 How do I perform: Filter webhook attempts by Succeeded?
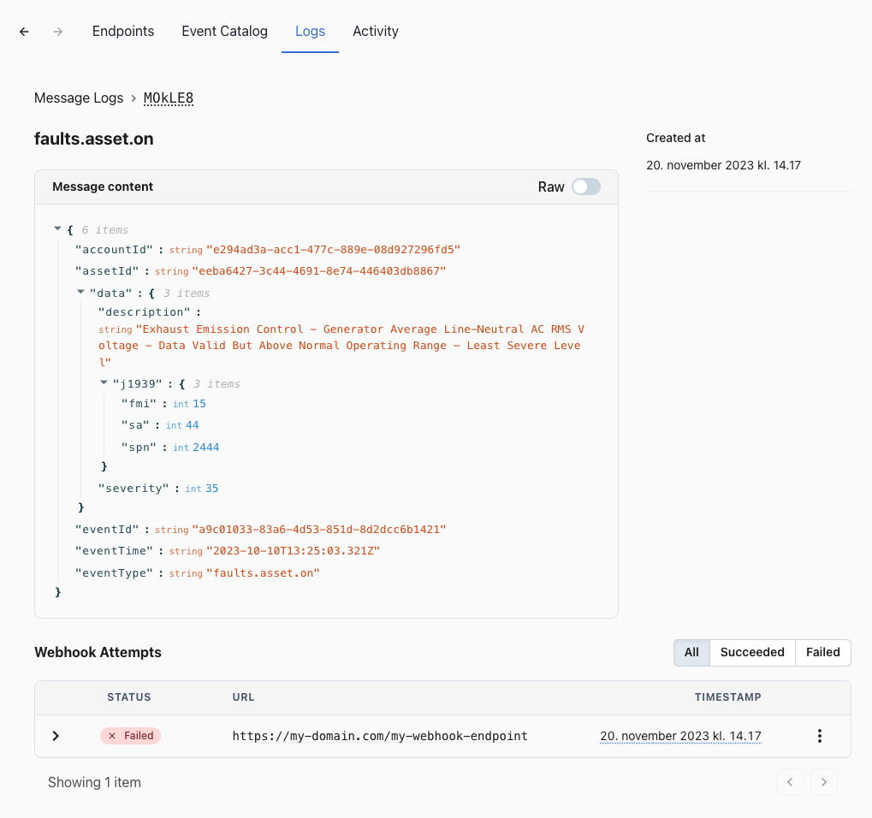click(752, 652)
